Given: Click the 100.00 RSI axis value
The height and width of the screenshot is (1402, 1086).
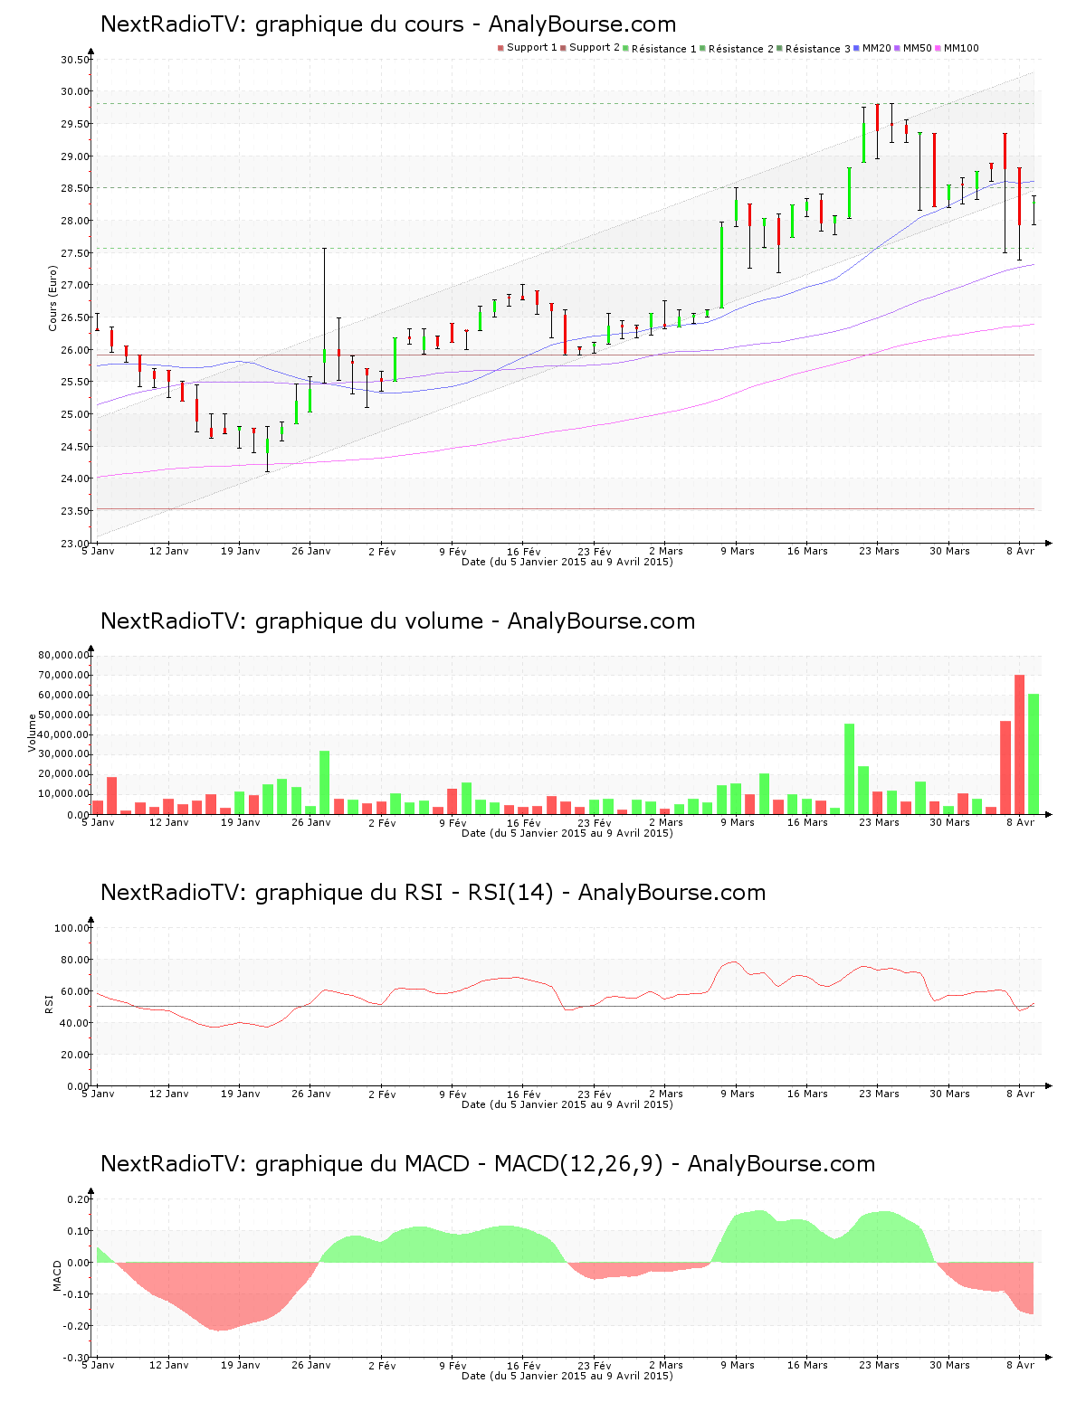Looking at the screenshot, I should coord(72,928).
